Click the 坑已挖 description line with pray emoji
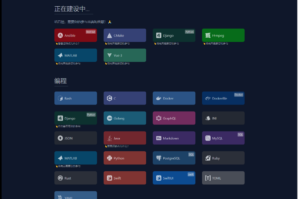The width and height of the screenshot is (298, 199). coord(83,22)
